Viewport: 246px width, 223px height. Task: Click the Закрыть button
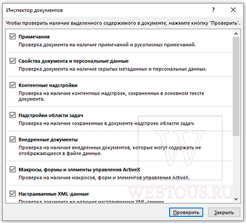coord(224,213)
